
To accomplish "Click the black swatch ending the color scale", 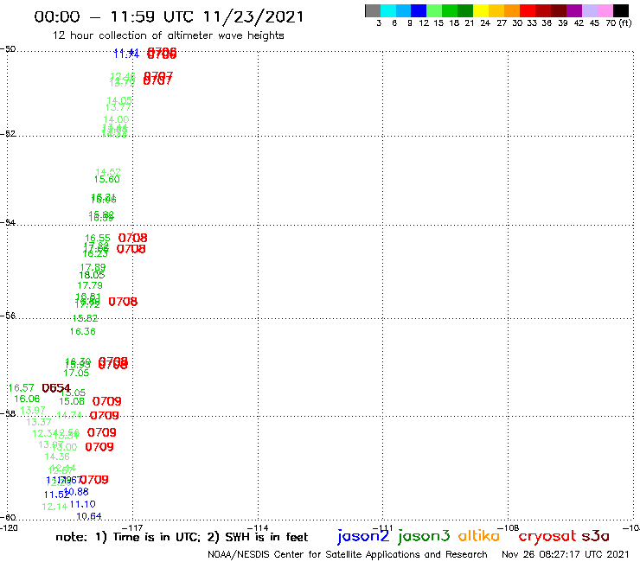I will 621,10.
